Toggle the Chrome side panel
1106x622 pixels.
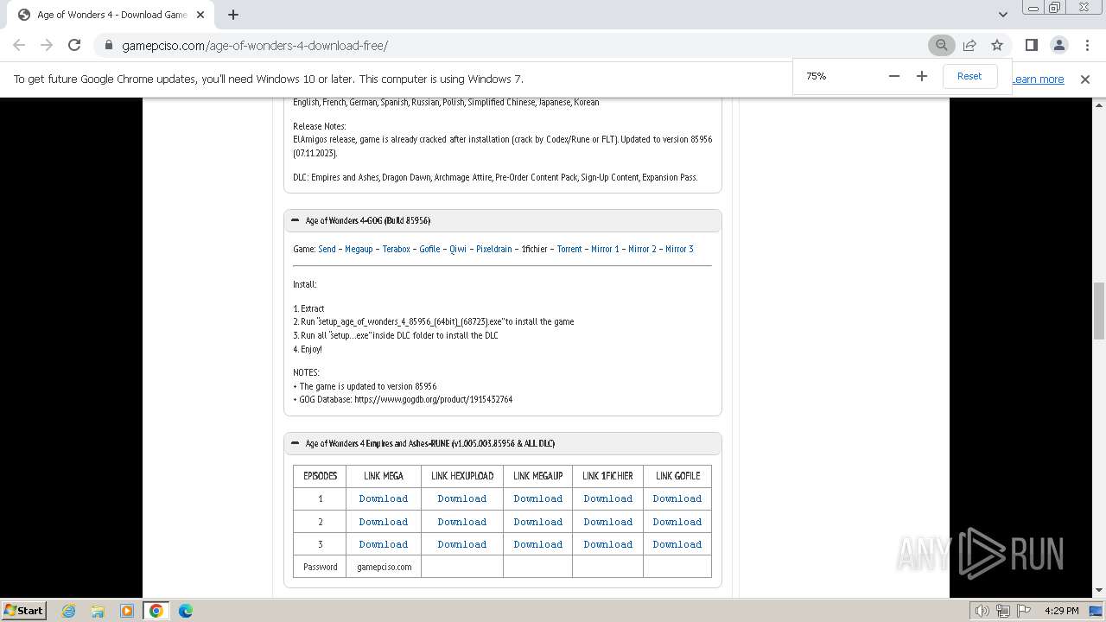point(1031,45)
